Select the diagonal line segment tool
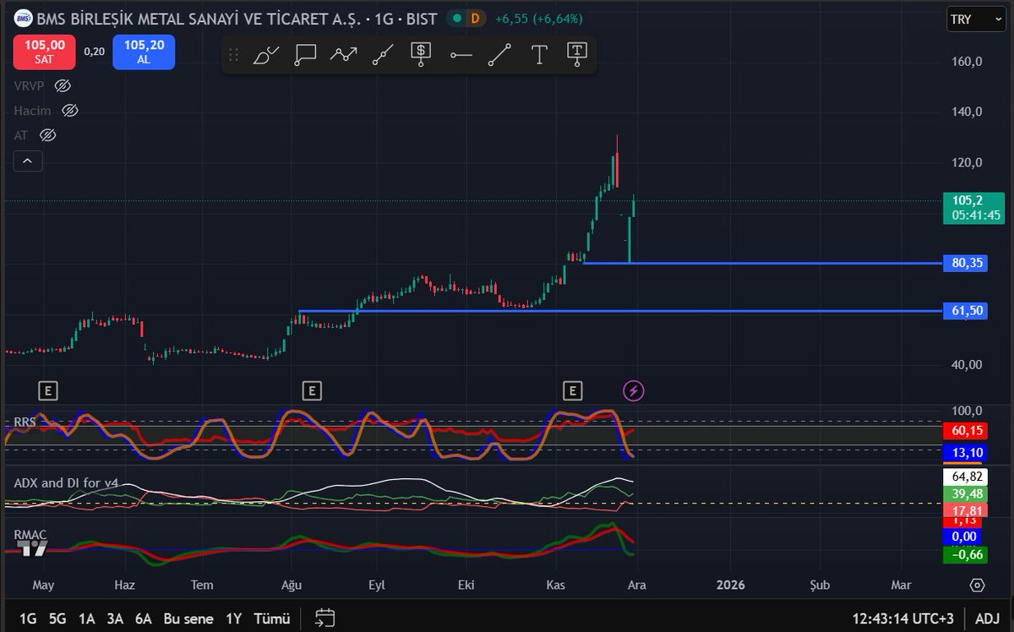The height and width of the screenshot is (632, 1014). point(500,55)
